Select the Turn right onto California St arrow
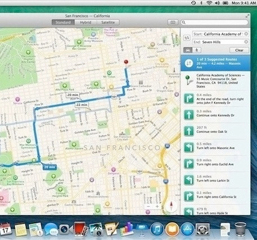The image size is (257, 240). (x=189, y=197)
